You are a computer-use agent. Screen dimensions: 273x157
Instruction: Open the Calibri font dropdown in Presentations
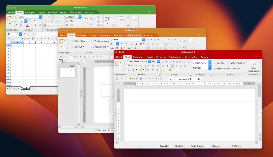143,39
